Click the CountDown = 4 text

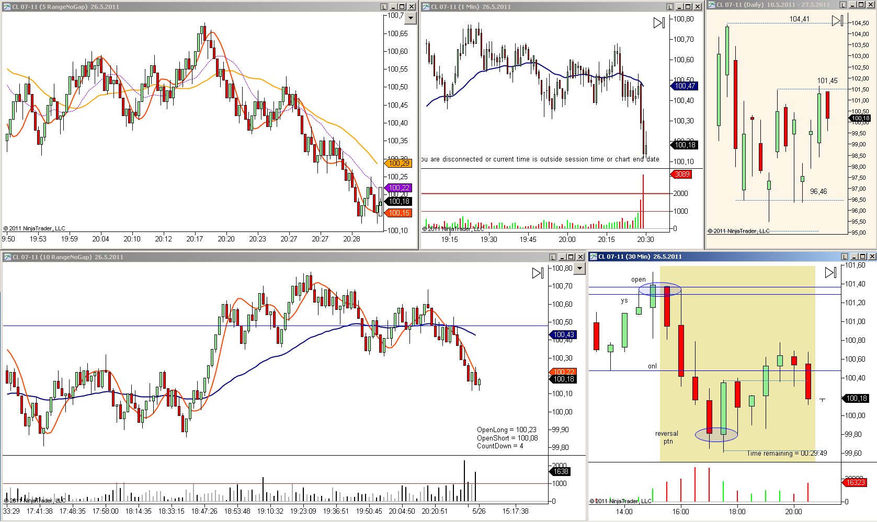pyautogui.click(x=499, y=446)
